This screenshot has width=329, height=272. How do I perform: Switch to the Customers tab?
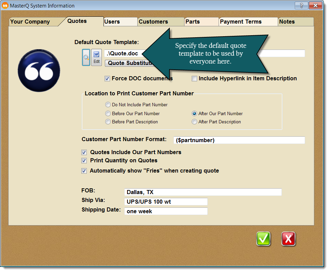[153, 22]
